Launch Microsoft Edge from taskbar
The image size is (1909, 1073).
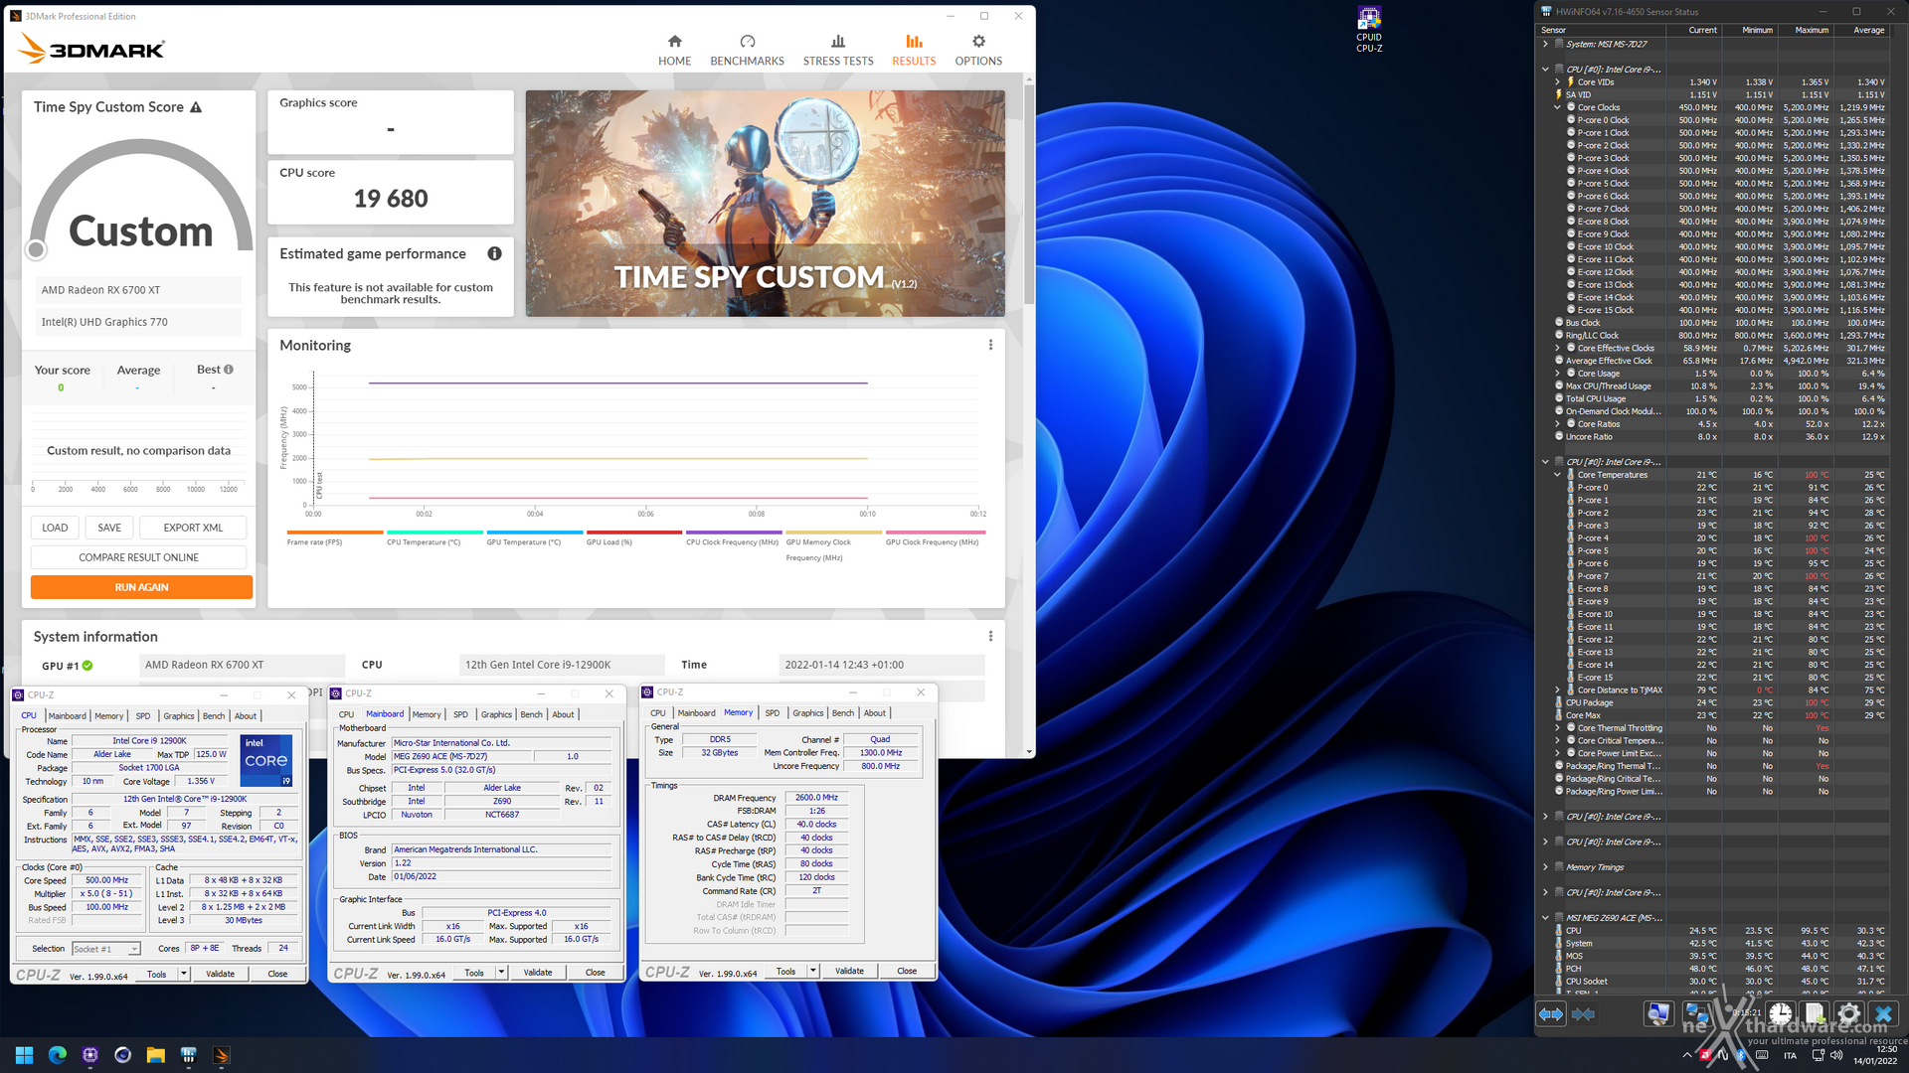58,1055
